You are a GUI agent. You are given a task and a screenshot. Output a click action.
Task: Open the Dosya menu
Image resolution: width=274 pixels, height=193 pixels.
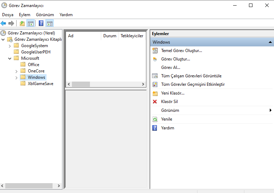click(x=8, y=15)
